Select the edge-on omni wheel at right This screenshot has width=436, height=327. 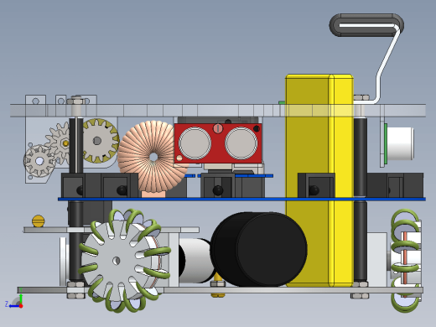pos(406,261)
